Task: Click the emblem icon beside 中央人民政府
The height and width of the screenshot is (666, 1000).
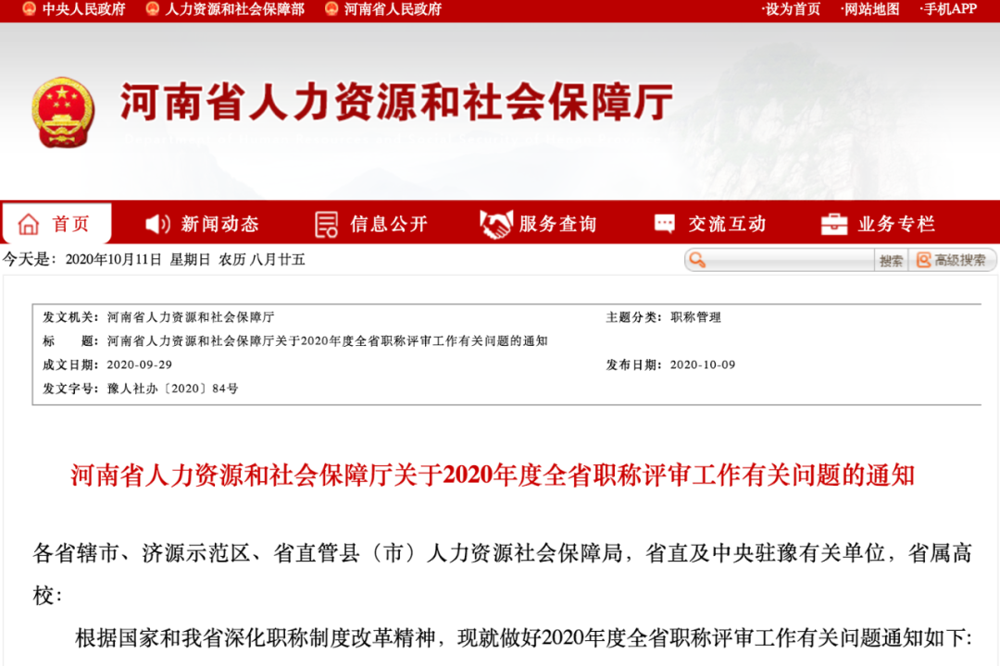Action: 29,9
